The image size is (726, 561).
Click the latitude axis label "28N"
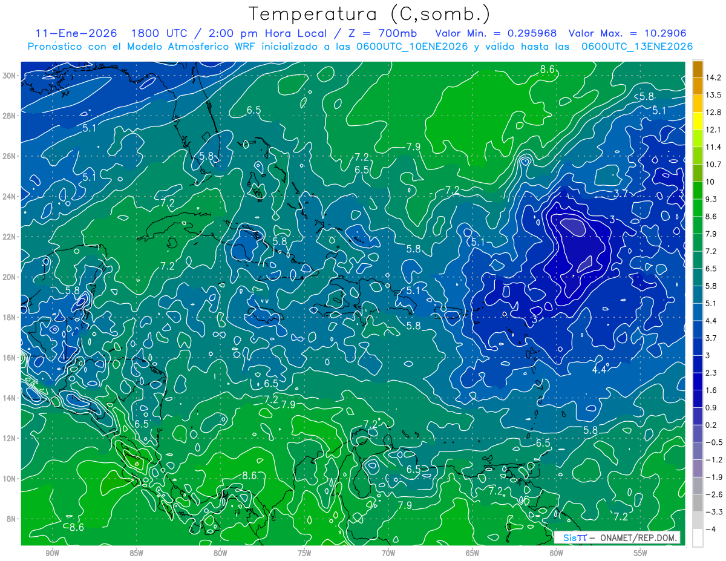10,116
